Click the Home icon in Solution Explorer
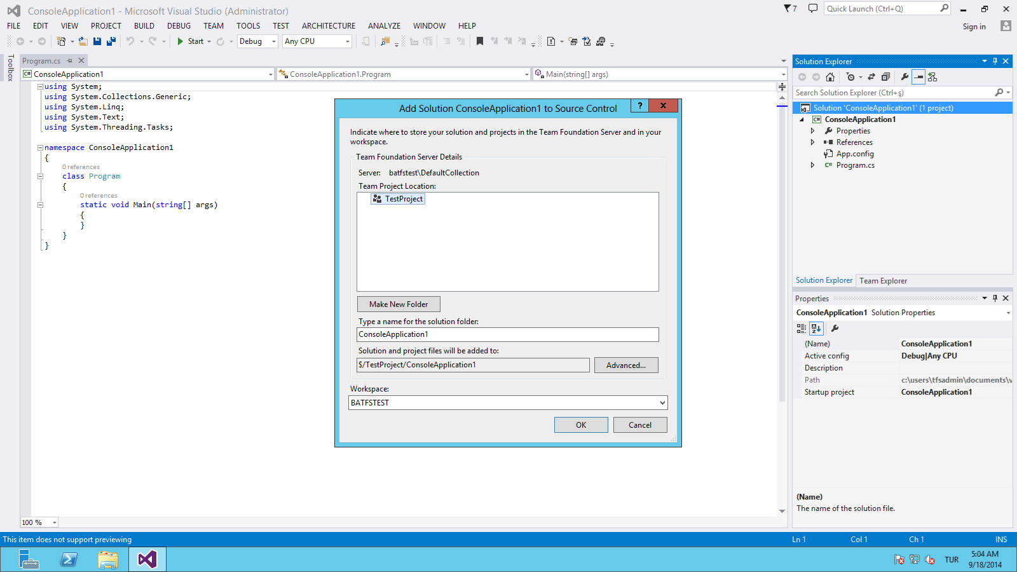Screen dimensions: 1017x572 click(x=830, y=77)
